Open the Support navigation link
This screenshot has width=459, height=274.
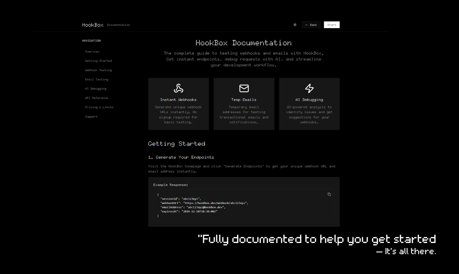click(91, 117)
